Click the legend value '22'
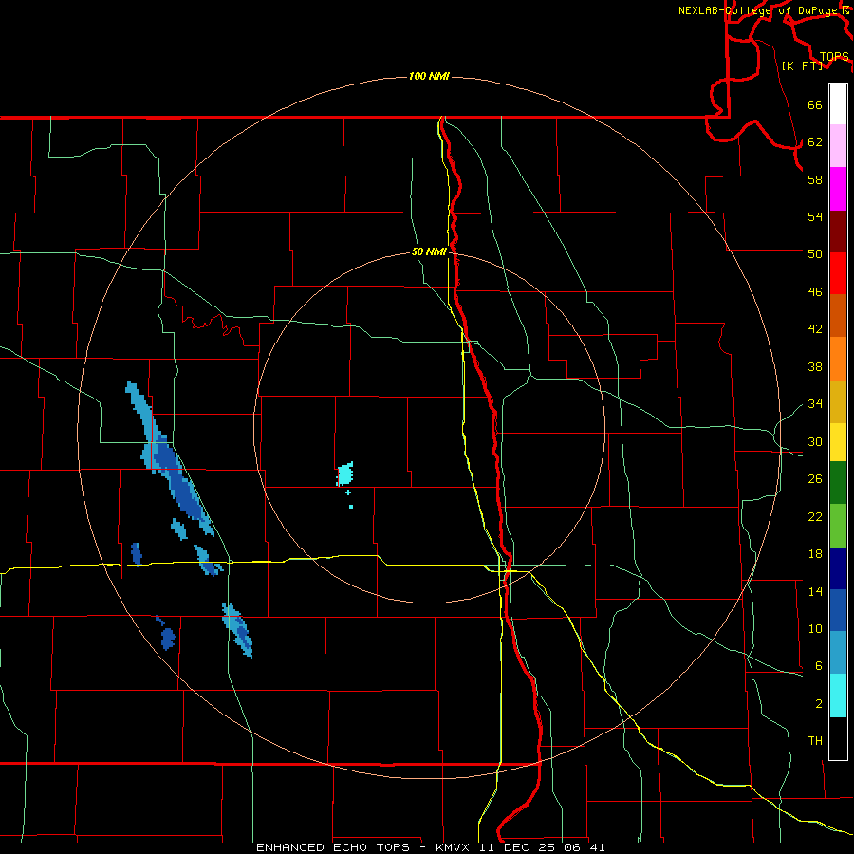The width and height of the screenshot is (854, 854). click(815, 517)
